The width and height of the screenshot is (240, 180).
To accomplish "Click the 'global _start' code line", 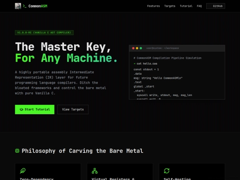I will pyautogui.click(x=144, y=87).
